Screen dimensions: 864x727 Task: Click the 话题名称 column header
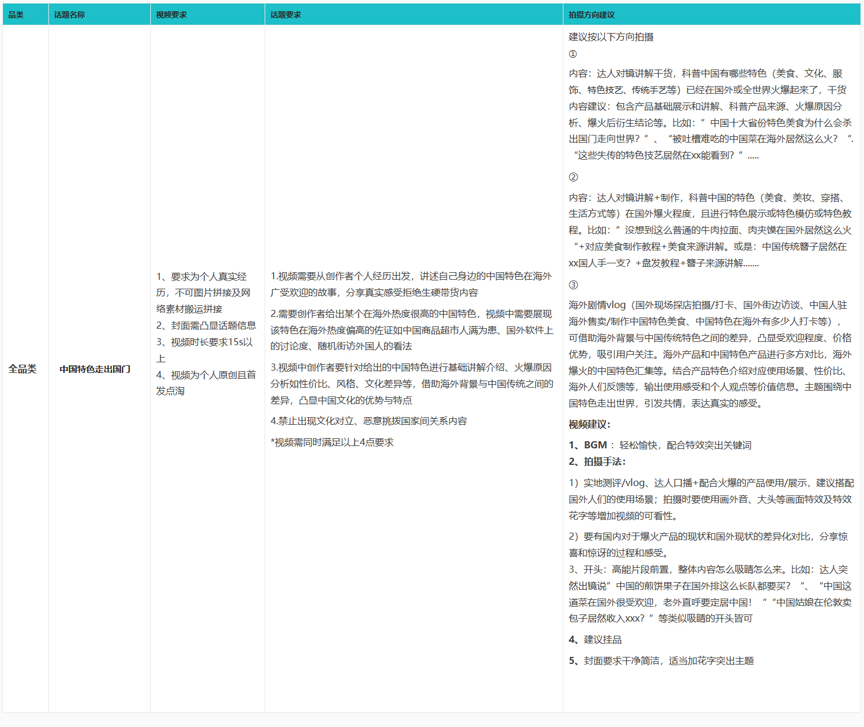pos(70,15)
